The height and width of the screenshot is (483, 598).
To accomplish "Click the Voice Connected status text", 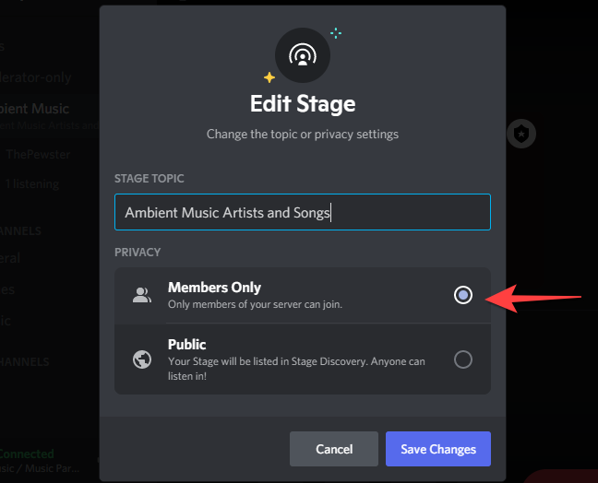I will (28, 454).
